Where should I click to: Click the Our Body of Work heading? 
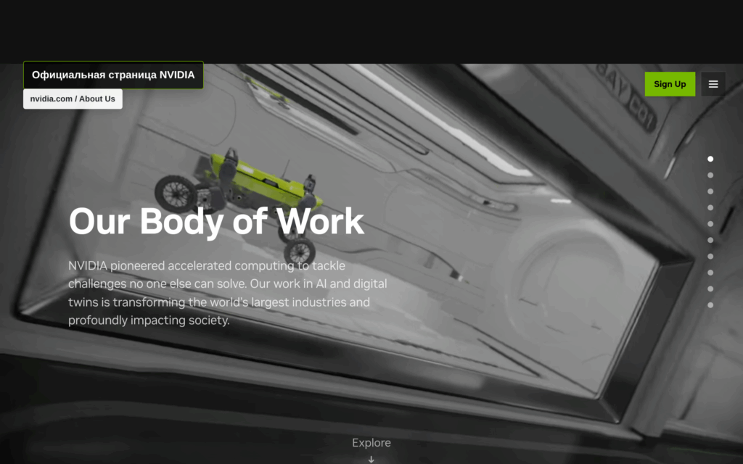tap(216, 222)
